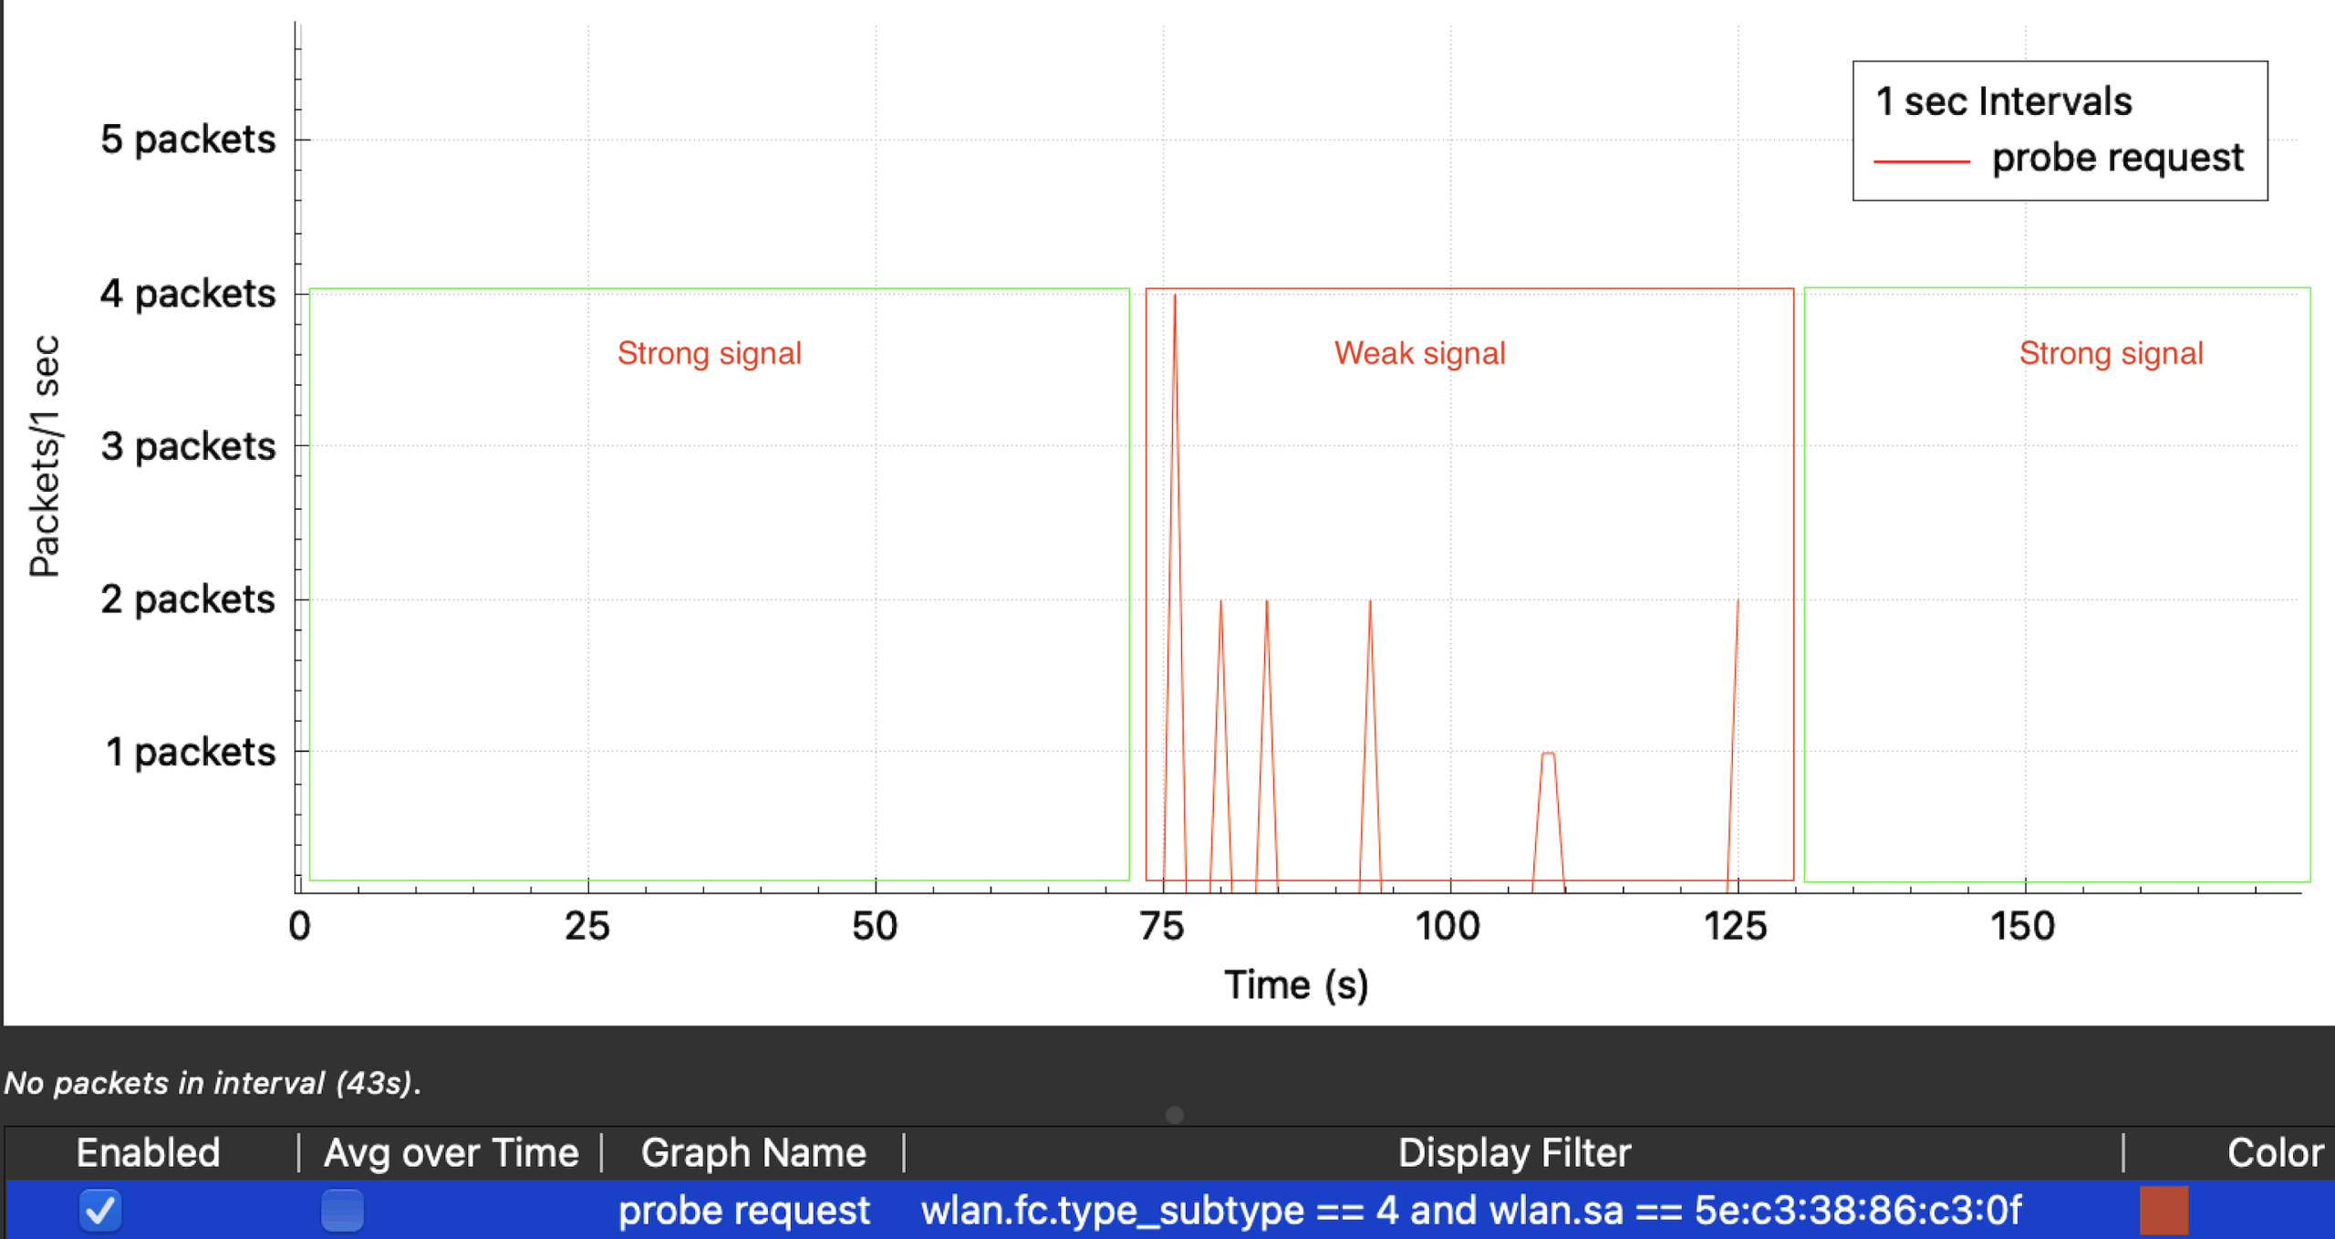Click the leftmost Strong signal annotation label
This screenshot has height=1239, width=2335.
coord(709,353)
